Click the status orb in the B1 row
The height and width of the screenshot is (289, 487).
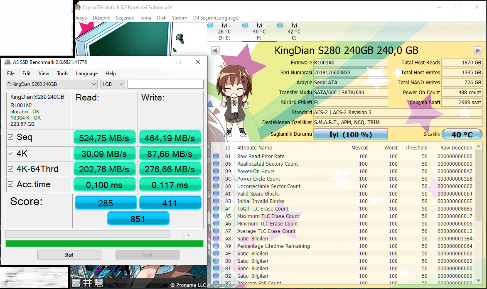(216, 268)
